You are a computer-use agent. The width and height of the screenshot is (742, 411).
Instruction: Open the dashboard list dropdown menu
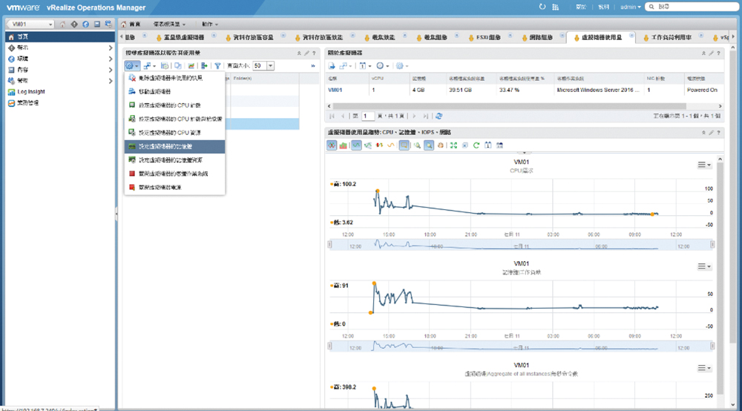click(168, 24)
